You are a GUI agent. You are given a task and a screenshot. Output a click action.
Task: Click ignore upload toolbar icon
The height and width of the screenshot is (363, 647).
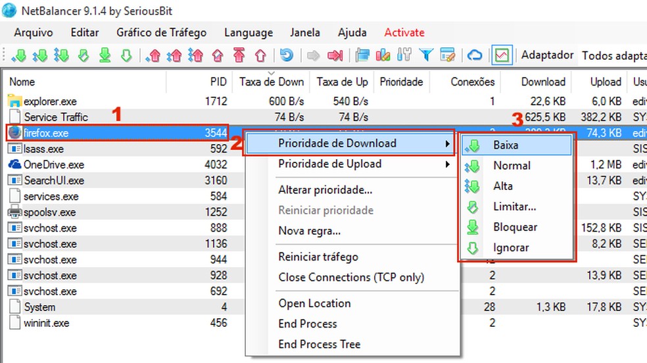point(260,55)
